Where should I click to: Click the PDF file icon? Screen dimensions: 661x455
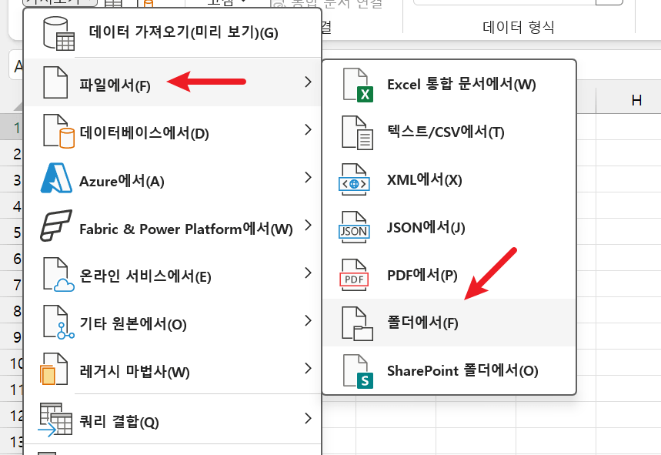pos(354,275)
